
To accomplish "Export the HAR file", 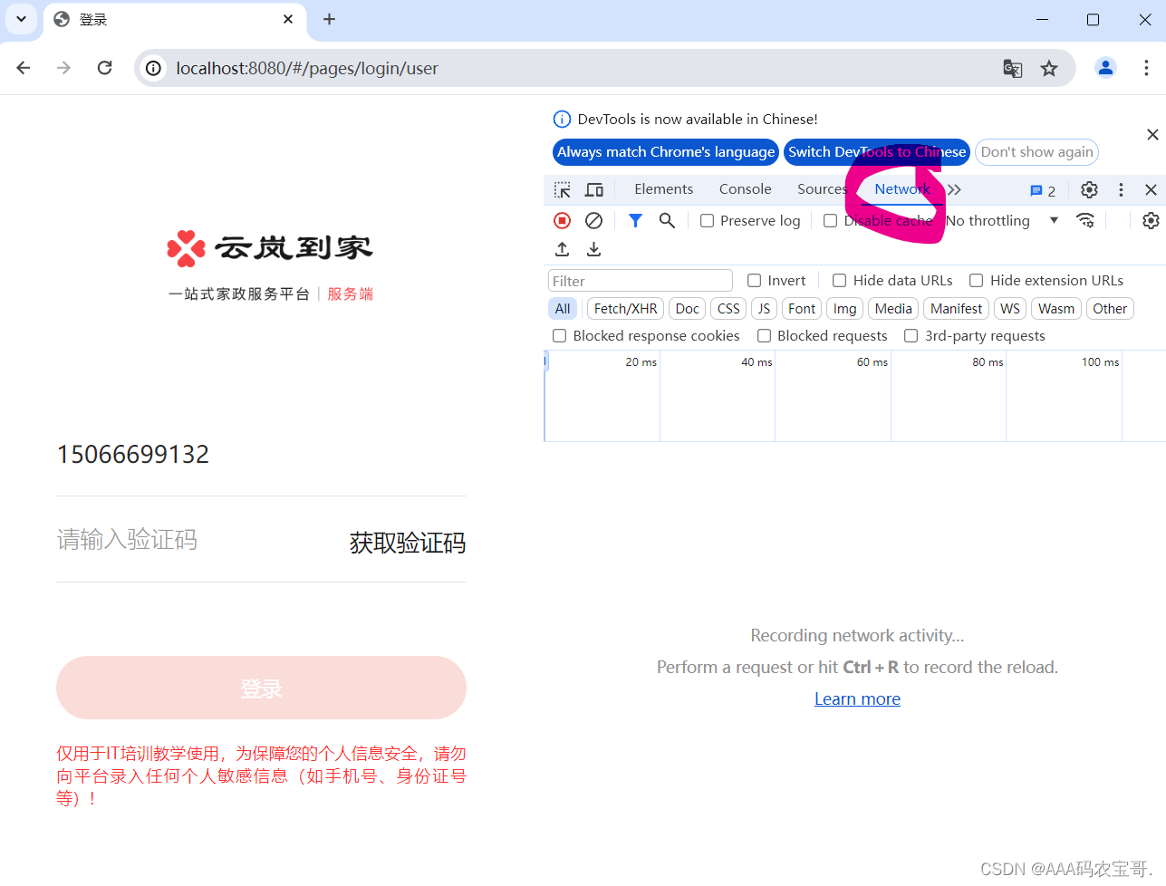I will click(594, 249).
